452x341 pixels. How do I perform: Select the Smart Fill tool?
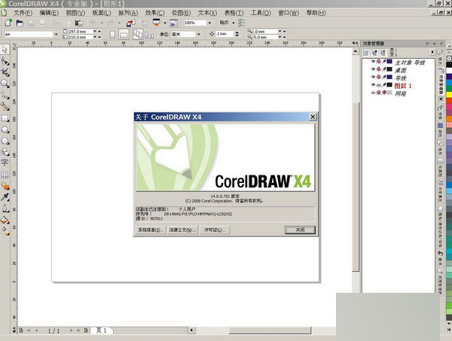coord(5,107)
